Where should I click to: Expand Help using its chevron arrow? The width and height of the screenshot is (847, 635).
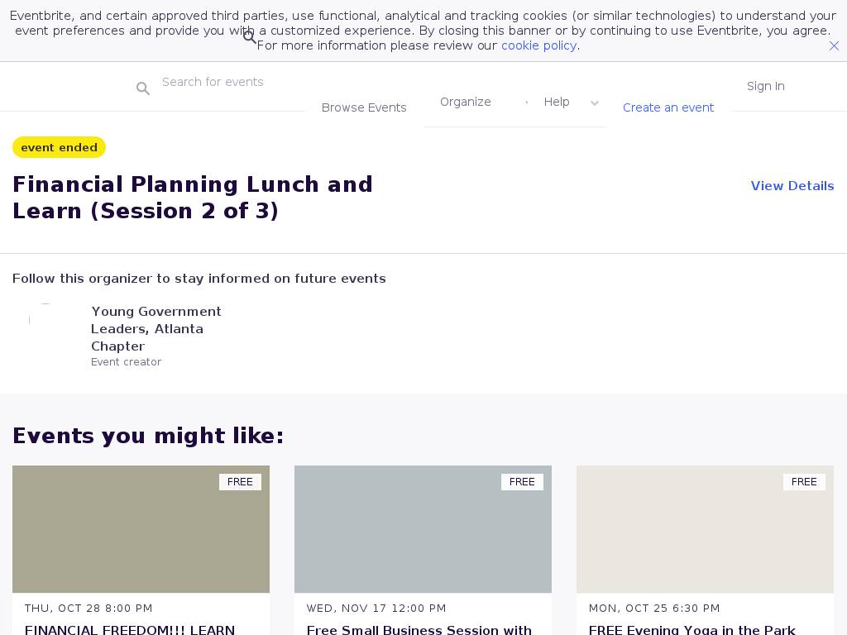coord(594,103)
